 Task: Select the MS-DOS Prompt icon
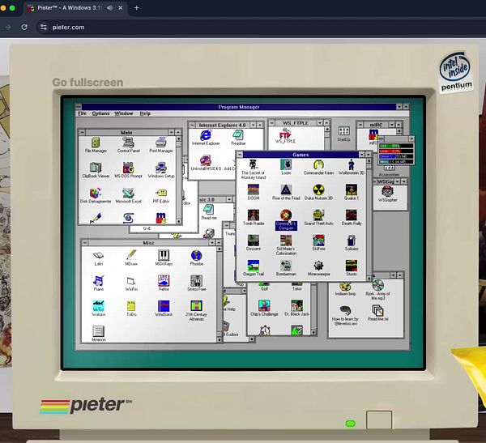point(128,170)
